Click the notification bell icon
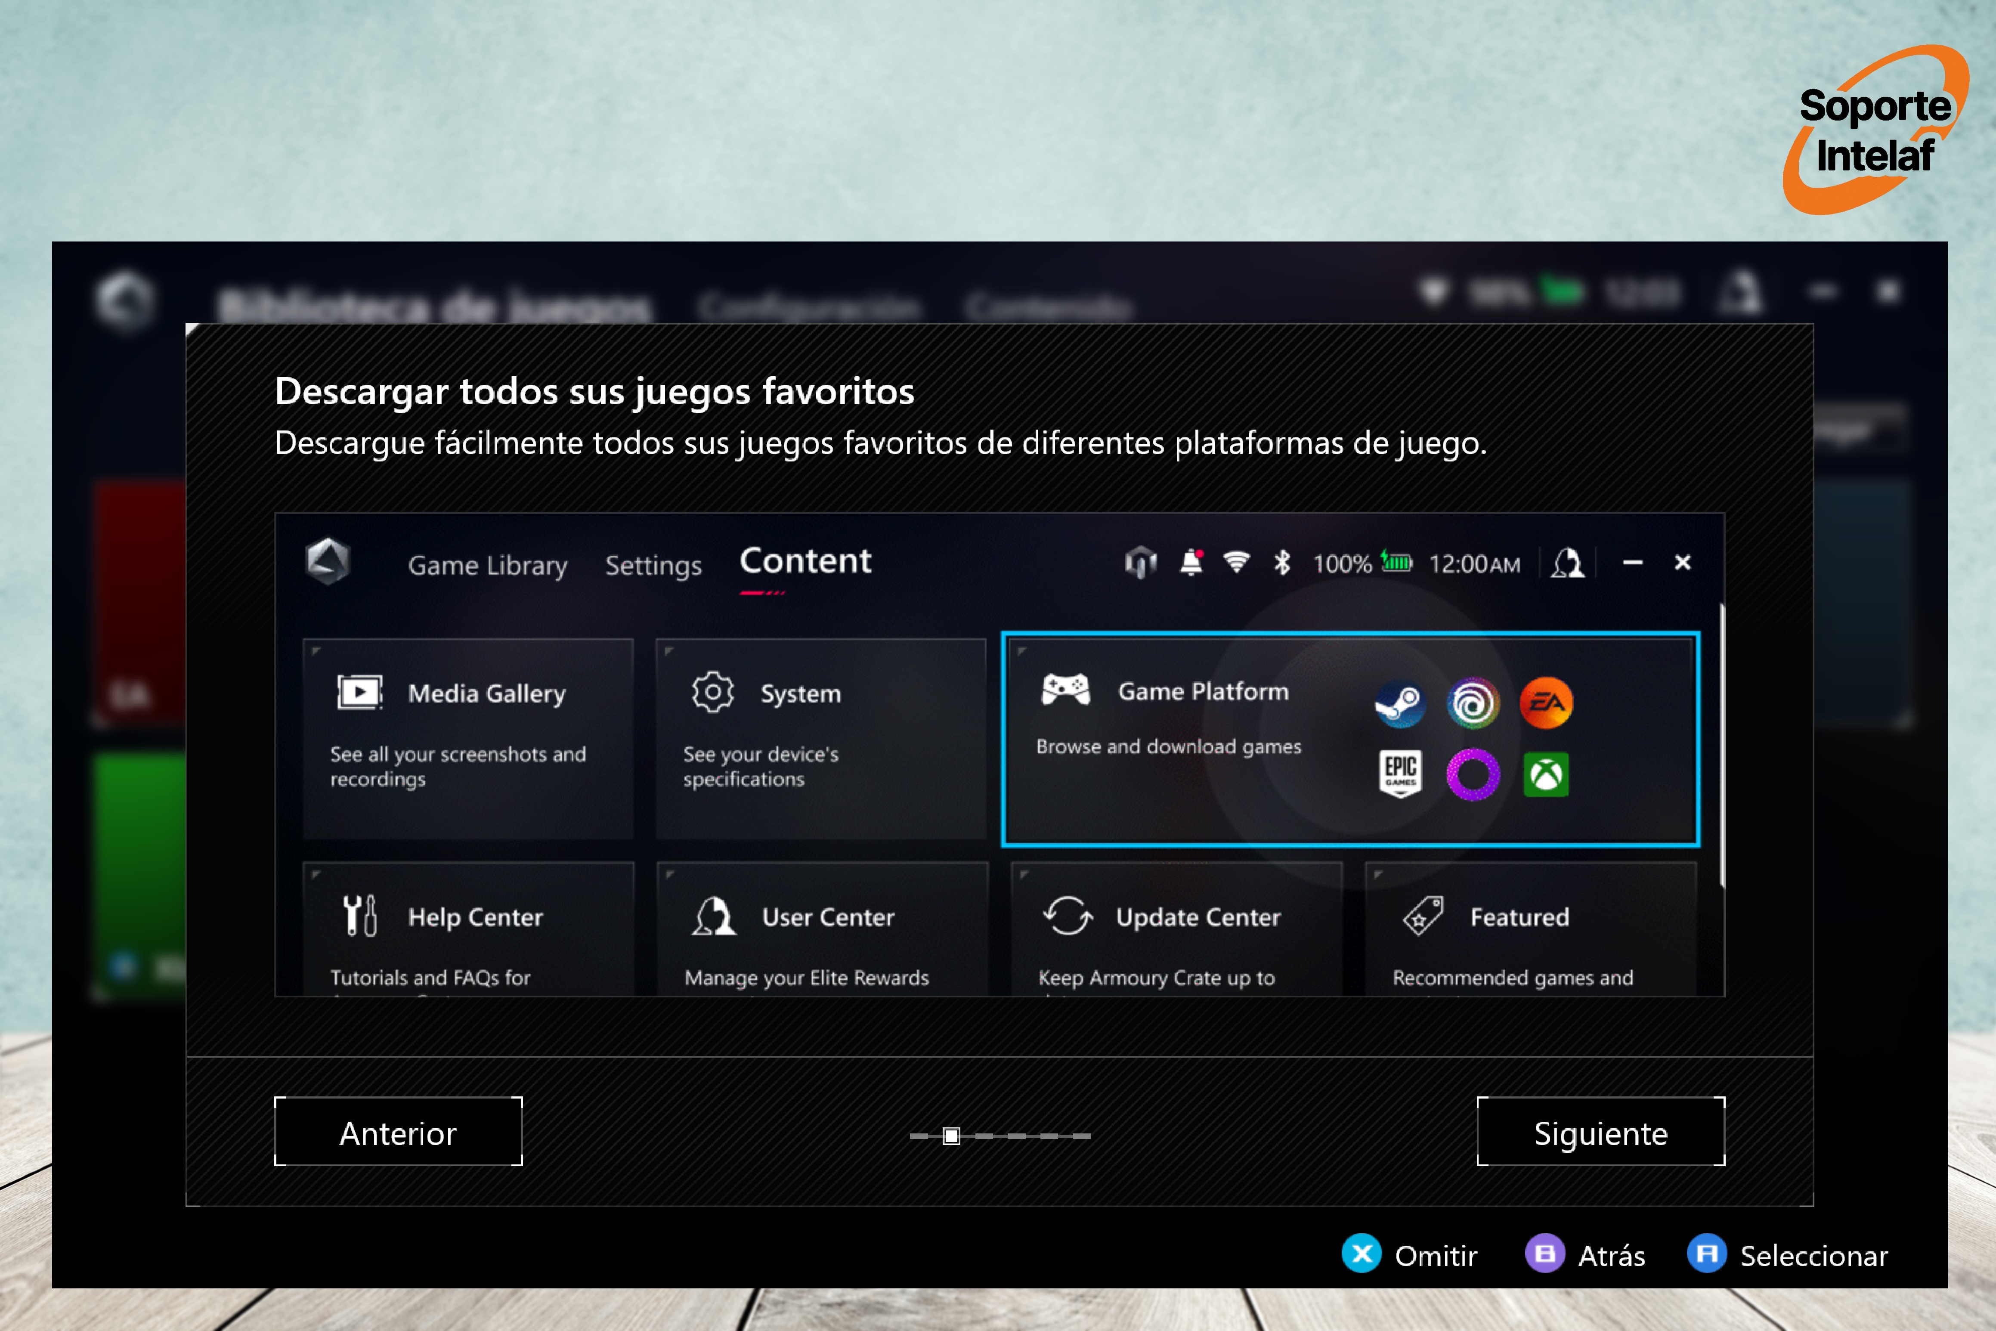Viewport: 1996px width, 1331px height. pos(1191,563)
